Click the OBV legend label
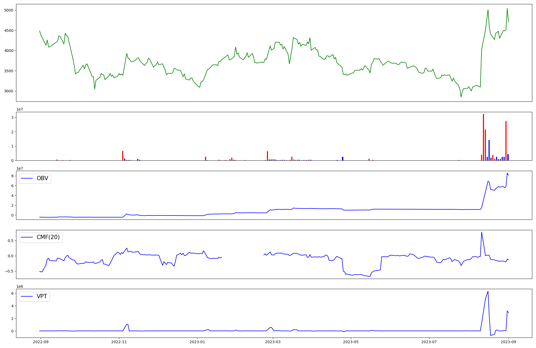Viewport: 536px width, 348px height. coord(42,179)
